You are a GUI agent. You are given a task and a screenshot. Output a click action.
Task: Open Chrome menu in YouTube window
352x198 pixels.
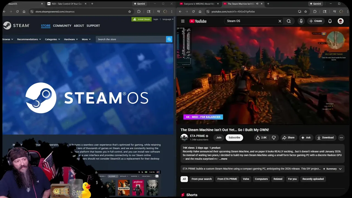348,12
